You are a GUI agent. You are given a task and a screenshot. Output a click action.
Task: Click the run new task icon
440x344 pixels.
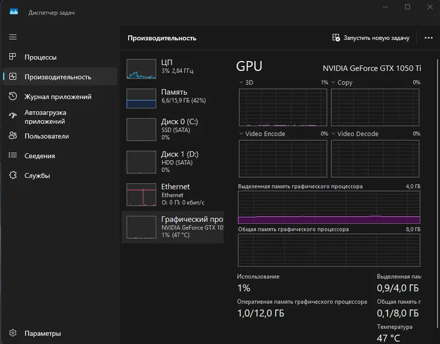pyautogui.click(x=336, y=37)
